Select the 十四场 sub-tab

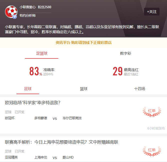tap(140, 89)
